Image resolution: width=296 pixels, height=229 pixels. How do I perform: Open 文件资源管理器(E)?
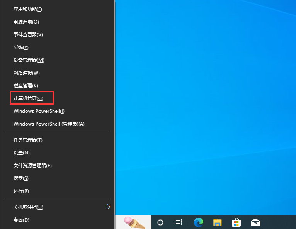coord(57,166)
